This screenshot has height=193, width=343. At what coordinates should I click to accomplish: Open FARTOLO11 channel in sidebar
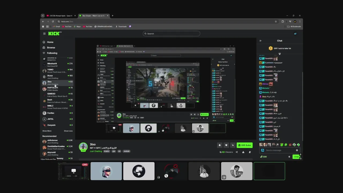point(57,89)
